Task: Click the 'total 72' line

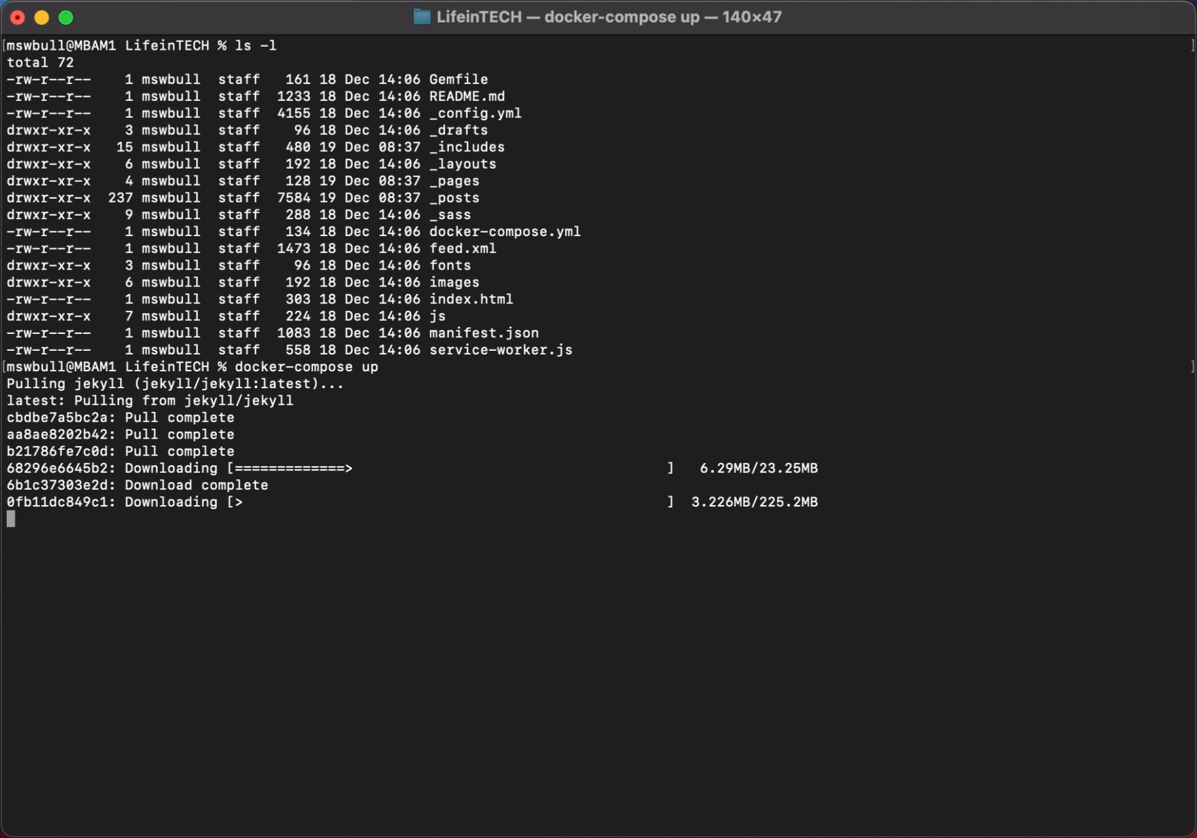Action: pos(40,62)
